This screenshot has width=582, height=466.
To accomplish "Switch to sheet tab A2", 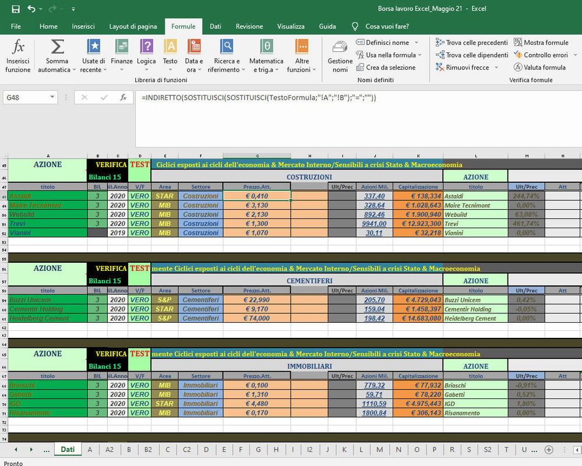I will tap(110, 450).
